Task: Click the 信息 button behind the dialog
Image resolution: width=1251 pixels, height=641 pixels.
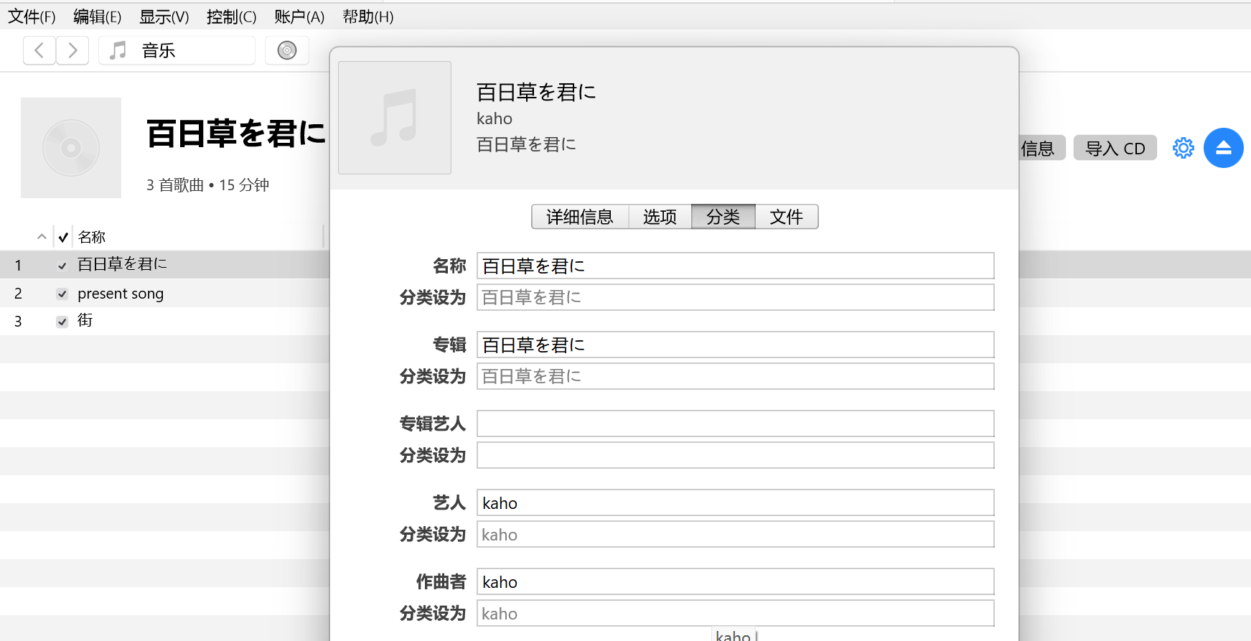Action: [x=1042, y=148]
